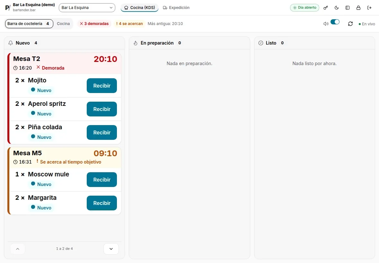The image size is (379, 263).
Task: Filter by 3 demoradas badge
Action: coord(94,24)
